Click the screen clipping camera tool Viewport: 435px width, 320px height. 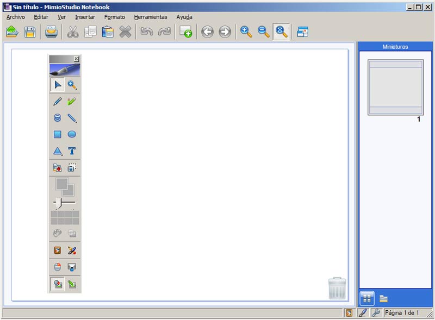72,168
